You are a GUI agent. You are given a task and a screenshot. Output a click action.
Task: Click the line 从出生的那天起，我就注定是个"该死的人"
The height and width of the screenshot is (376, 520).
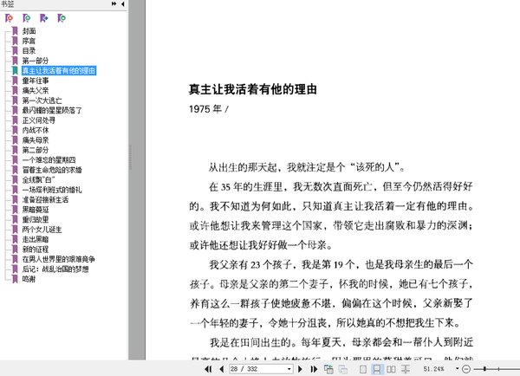(x=307, y=167)
